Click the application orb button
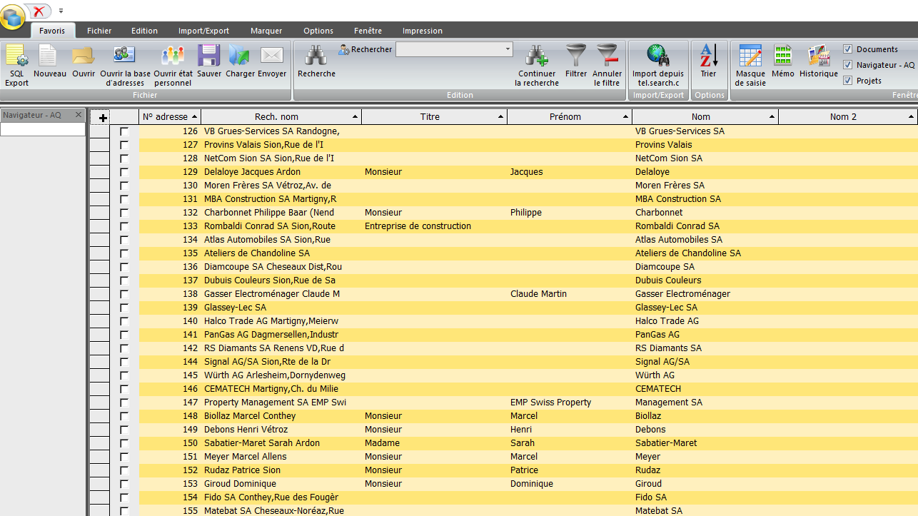This screenshot has width=918, height=516. [x=13, y=16]
